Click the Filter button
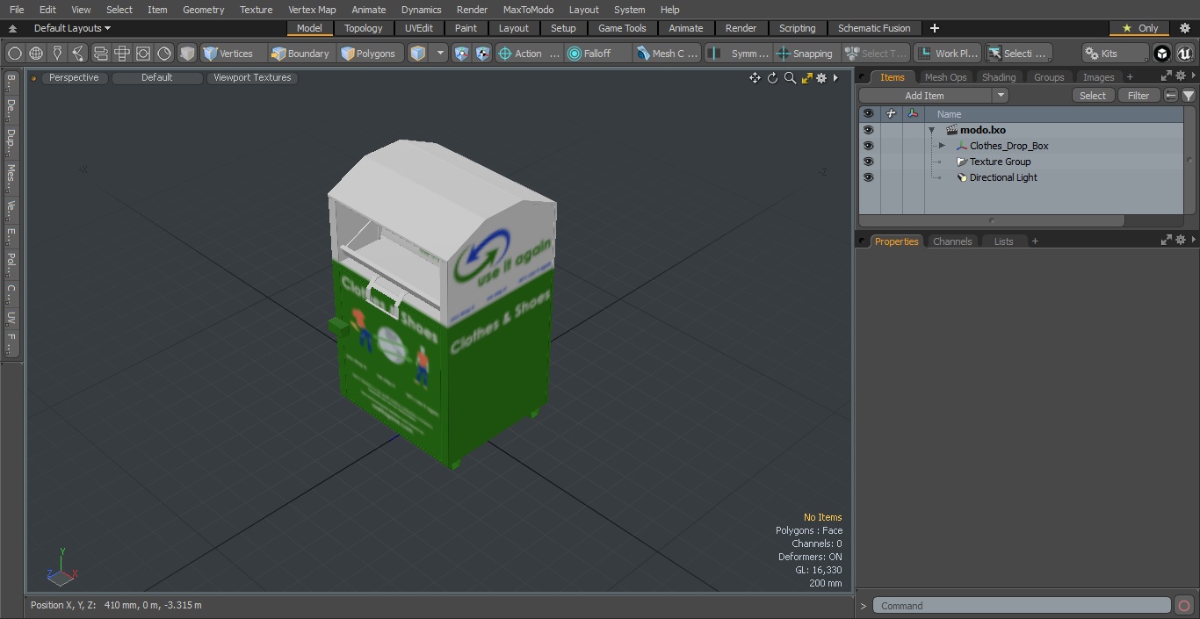The width and height of the screenshot is (1200, 619). 1139,96
